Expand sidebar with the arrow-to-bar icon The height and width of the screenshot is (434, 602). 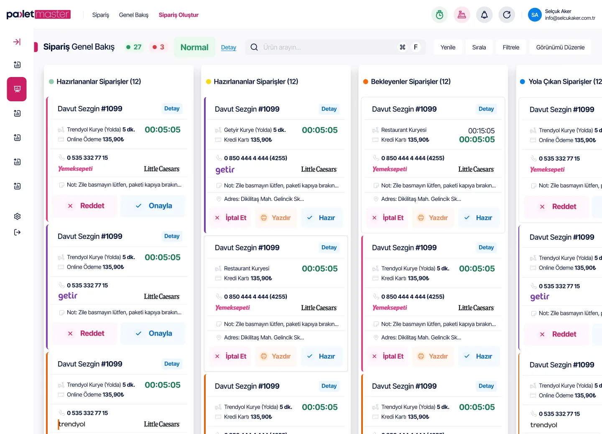17,42
